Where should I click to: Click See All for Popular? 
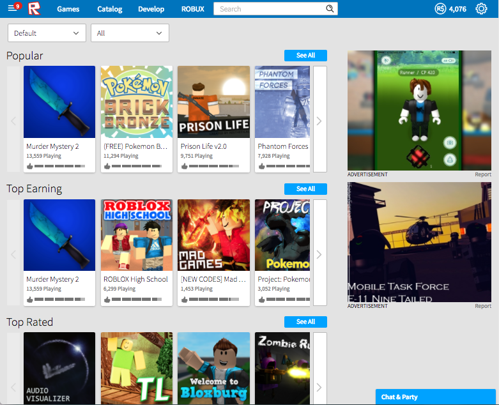tap(305, 56)
